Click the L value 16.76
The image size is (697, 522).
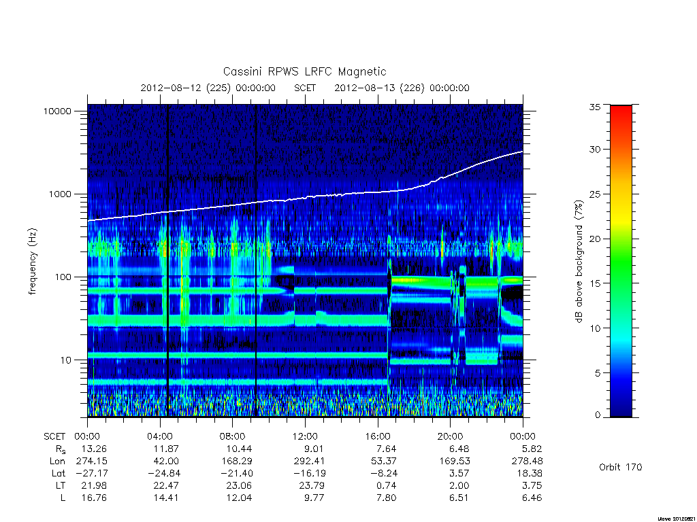[x=94, y=498]
